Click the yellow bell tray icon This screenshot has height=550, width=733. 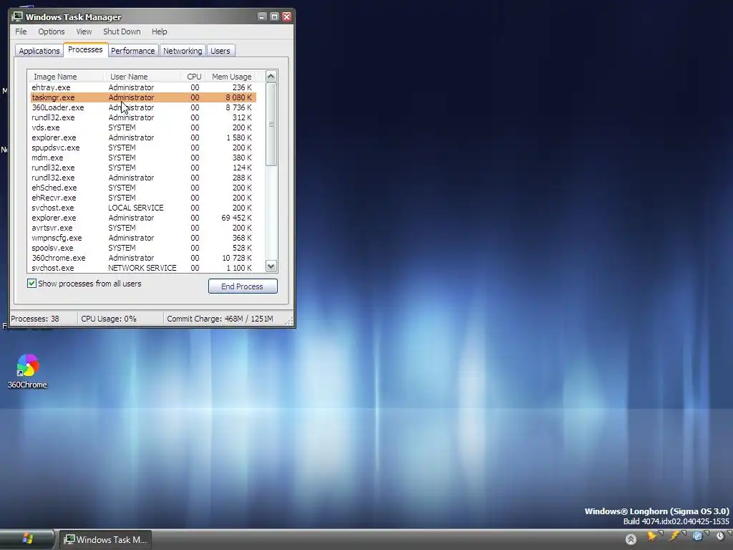(x=651, y=537)
